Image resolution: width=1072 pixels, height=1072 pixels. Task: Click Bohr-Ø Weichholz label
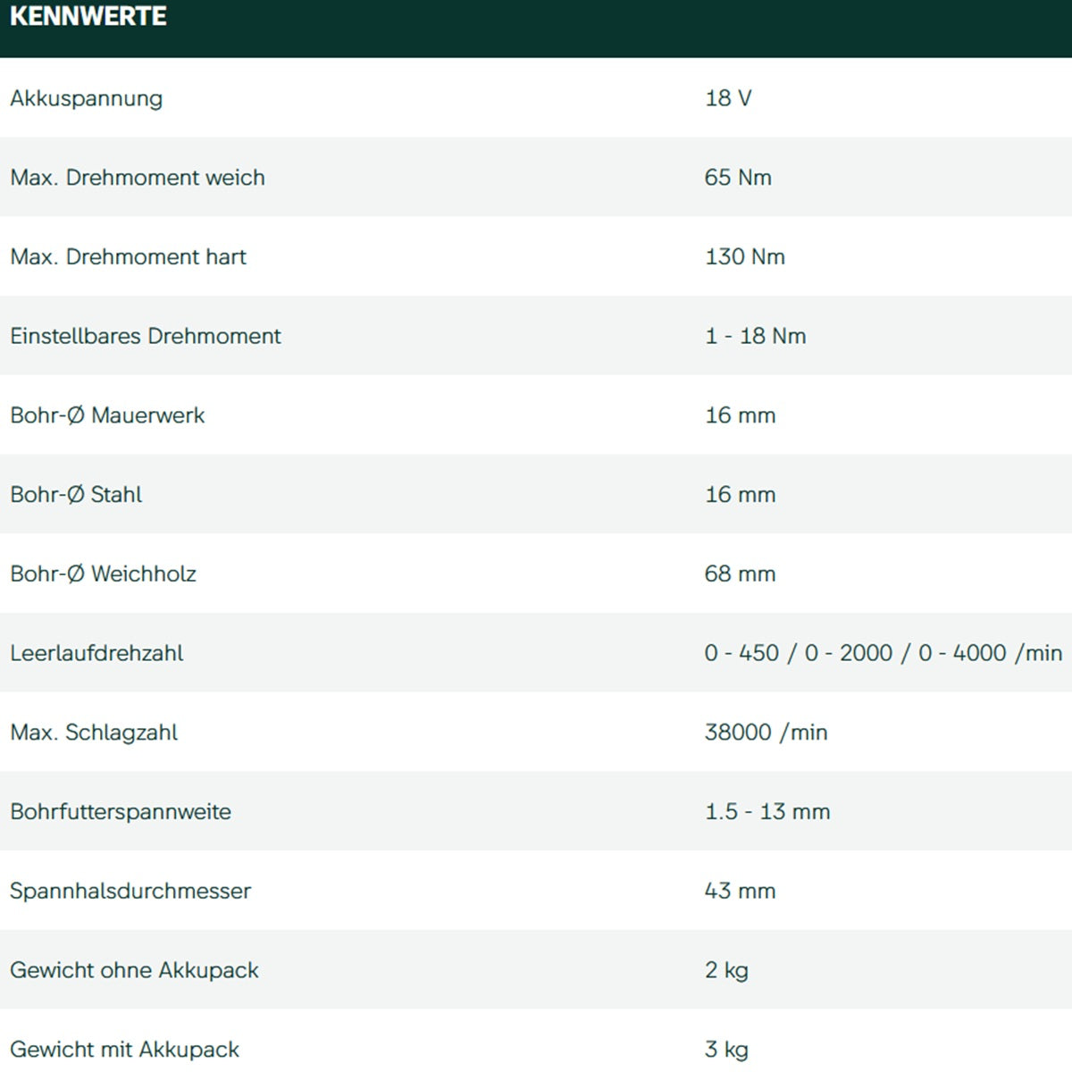coord(103,574)
